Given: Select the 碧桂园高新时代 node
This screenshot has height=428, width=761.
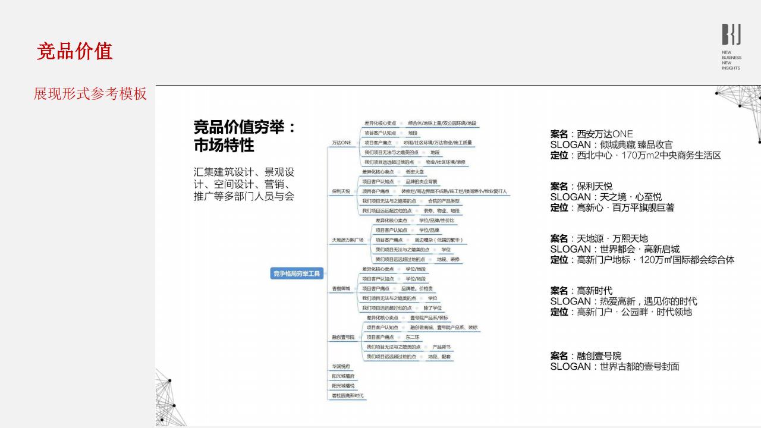Looking at the screenshot, I should coord(348,395).
